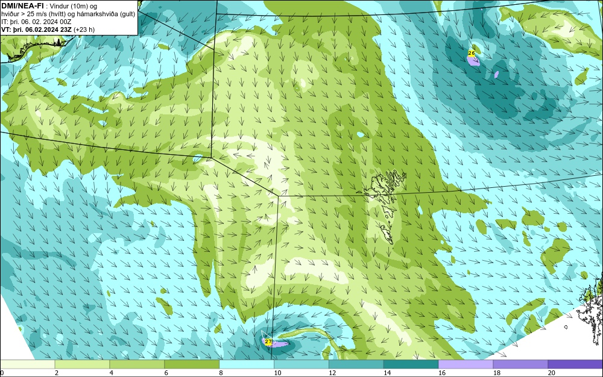Select the 16–18 light purple color swatch
The height and width of the screenshot is (377, 603).
466,364
